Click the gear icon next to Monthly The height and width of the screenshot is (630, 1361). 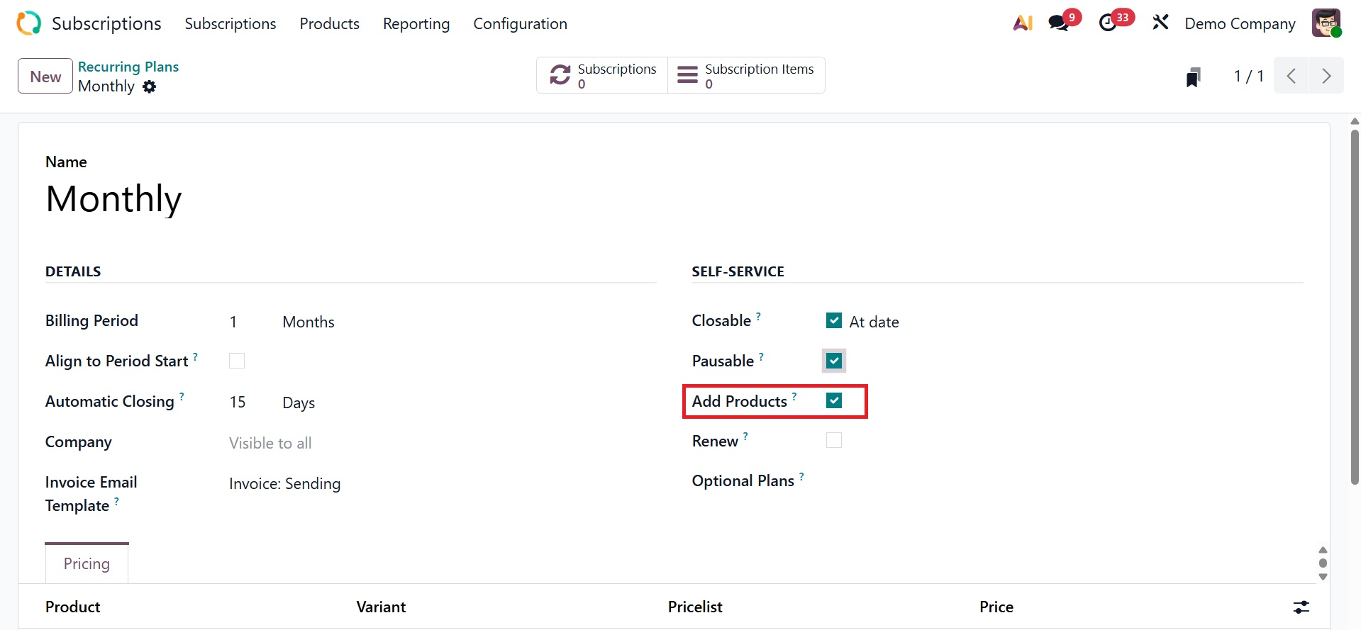pos(149,86)
